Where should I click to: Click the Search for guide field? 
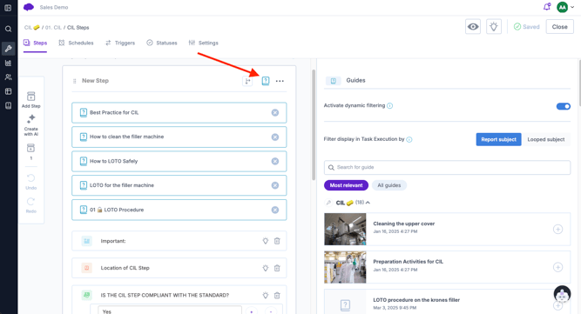coord(447,168)
